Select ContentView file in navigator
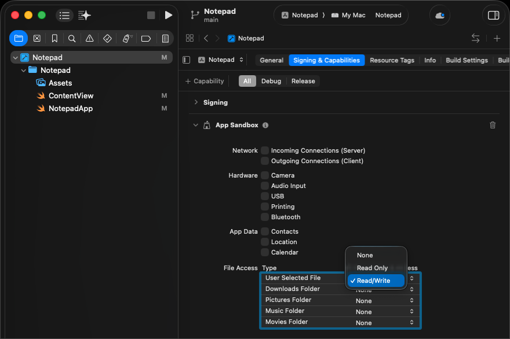 click(71, 95)
